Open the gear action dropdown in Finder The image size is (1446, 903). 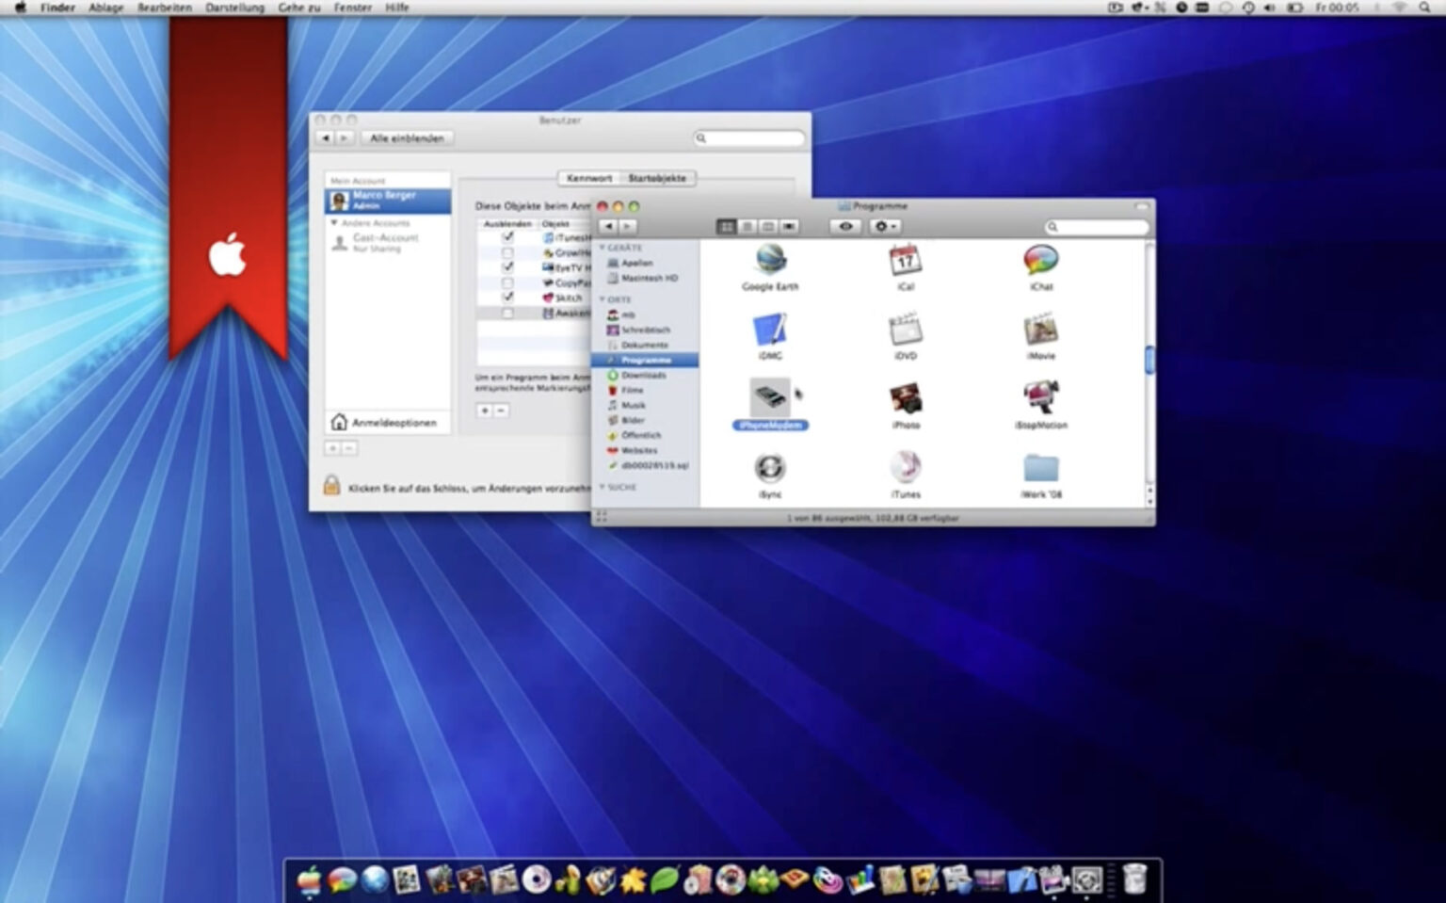click(884, 226)
